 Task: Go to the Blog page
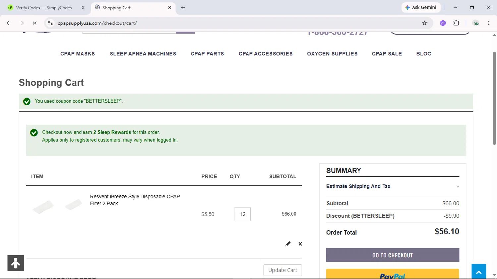(x=424, y=54)
